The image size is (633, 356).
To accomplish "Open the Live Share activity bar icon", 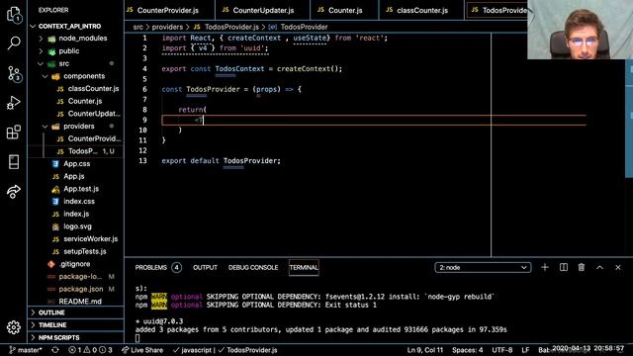I will (14, 191).
